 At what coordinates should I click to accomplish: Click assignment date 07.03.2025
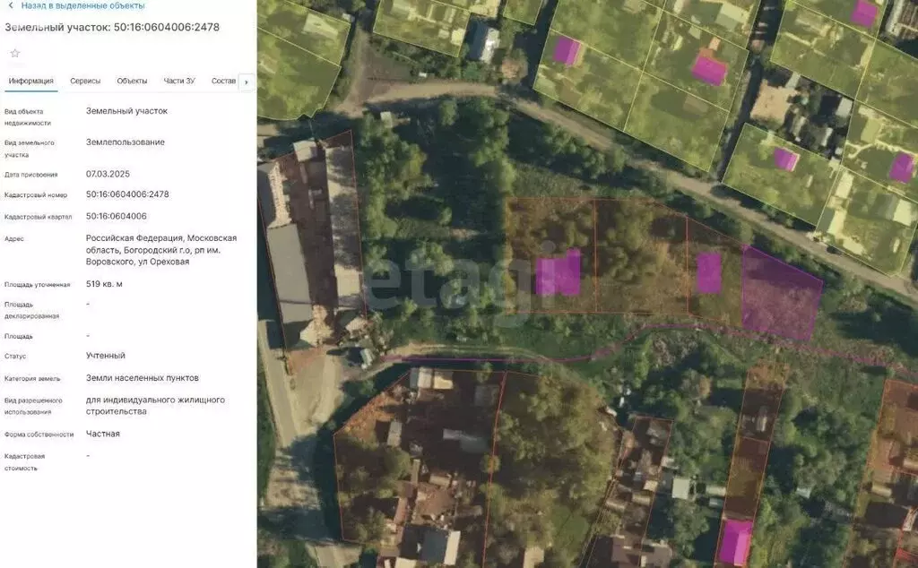point(108,174)
